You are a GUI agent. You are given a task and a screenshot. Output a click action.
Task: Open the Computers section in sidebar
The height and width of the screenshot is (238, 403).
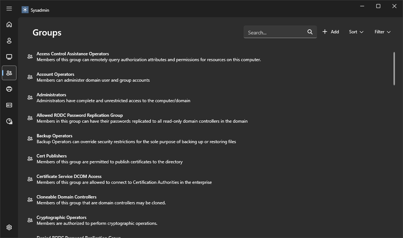tap(9, 57)
